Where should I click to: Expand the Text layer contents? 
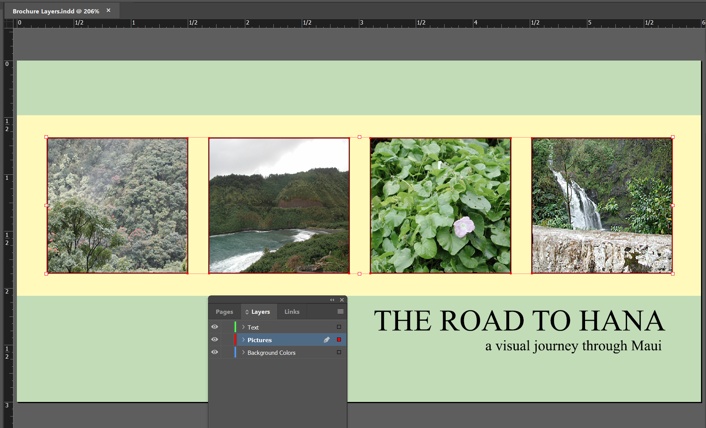coord(243,327)
